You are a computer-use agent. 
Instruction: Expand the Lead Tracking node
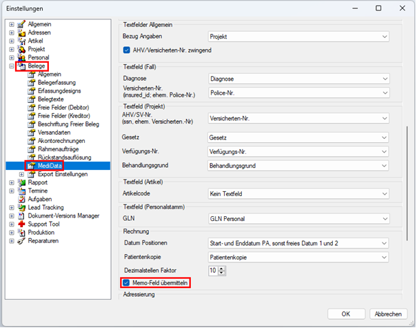coord(12,208)
